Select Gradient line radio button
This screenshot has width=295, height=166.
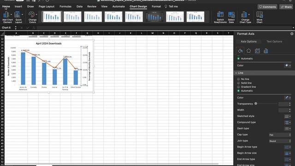coord(238,87)
